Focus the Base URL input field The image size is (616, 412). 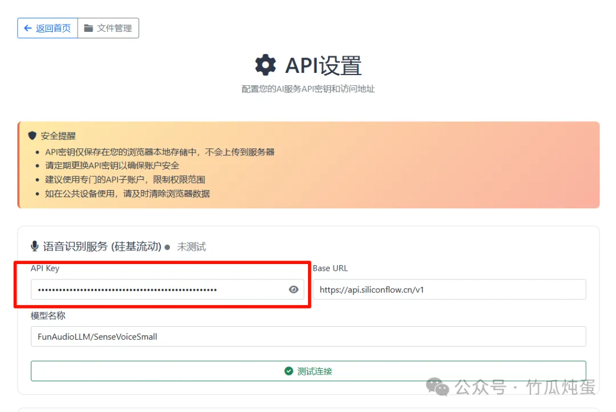click(449, 290)
